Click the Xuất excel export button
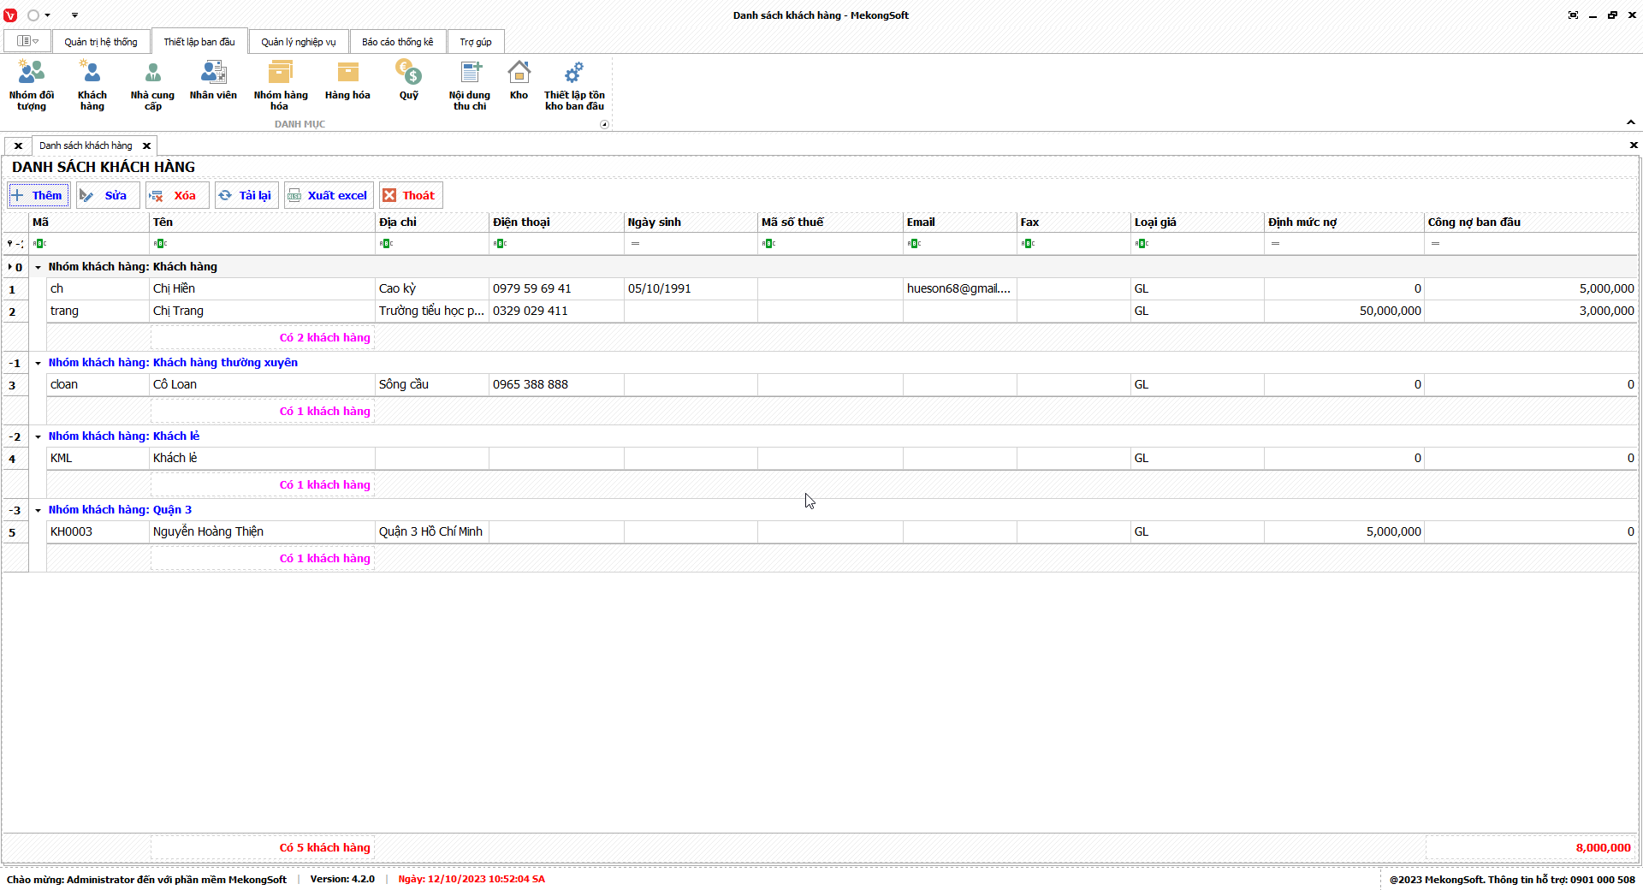The height and width of the screenshot is (890, 1643). point(329,195)
